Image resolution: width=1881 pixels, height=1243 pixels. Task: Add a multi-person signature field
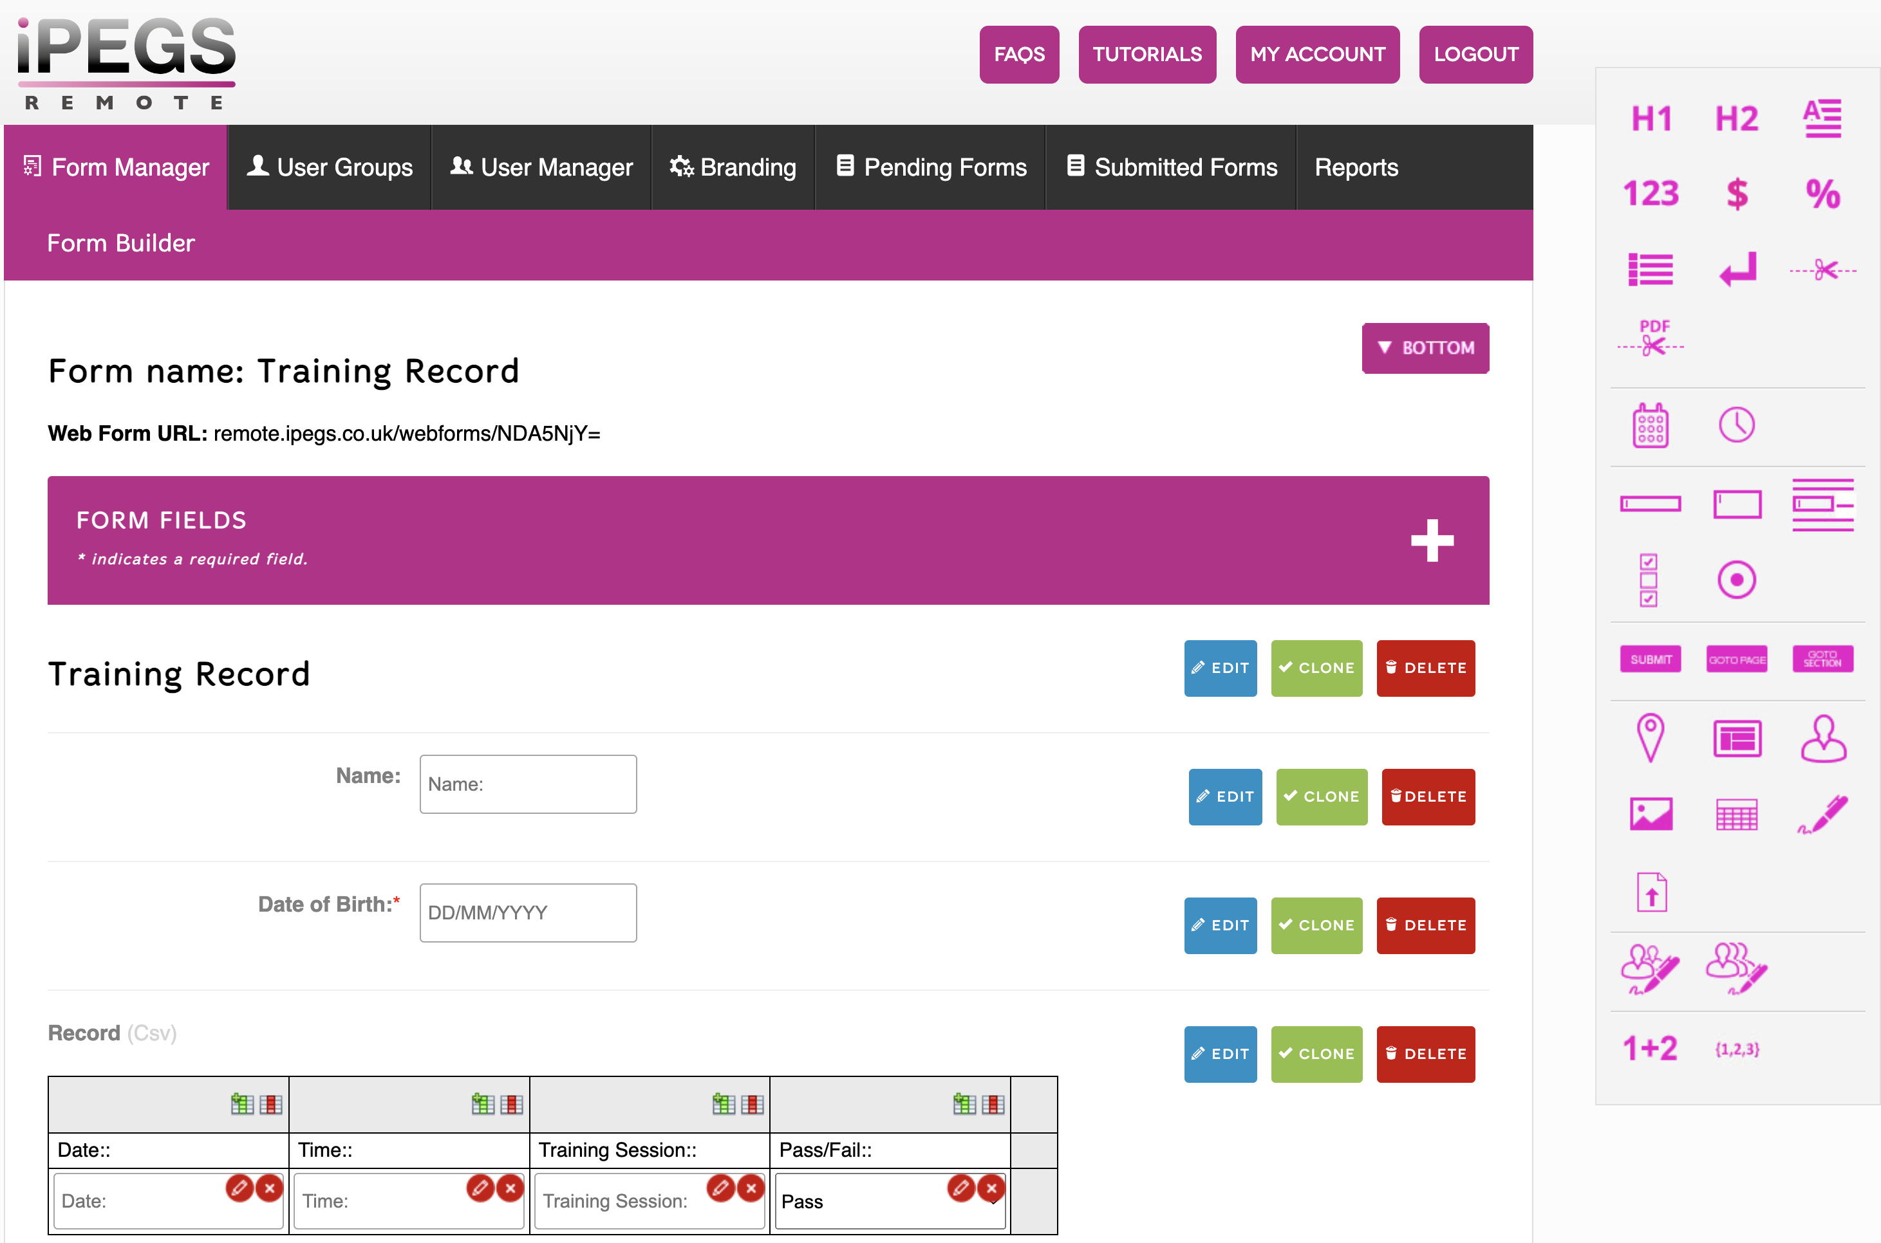[x=1737, y=969]
